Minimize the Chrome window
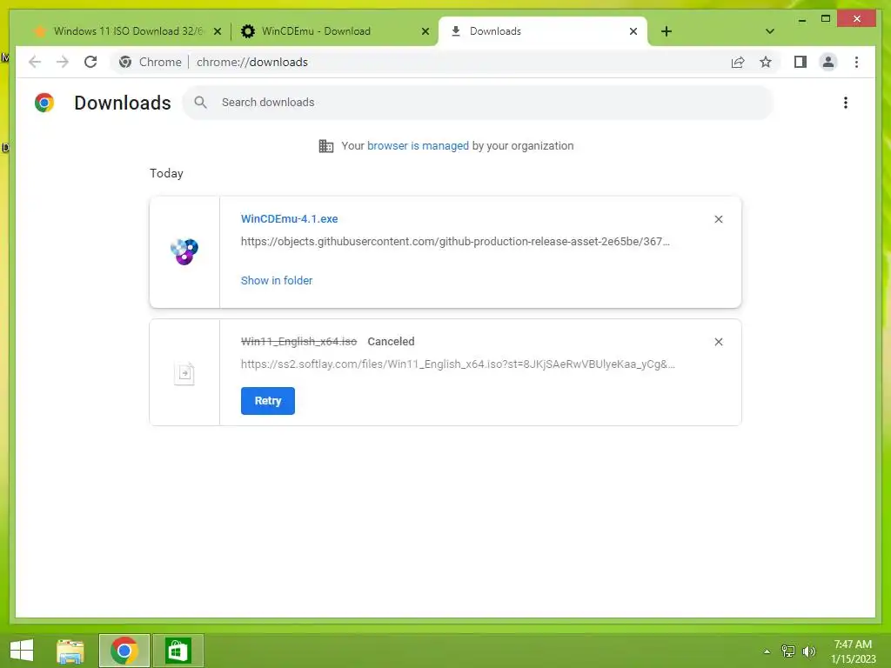 [x=801, y=19]
